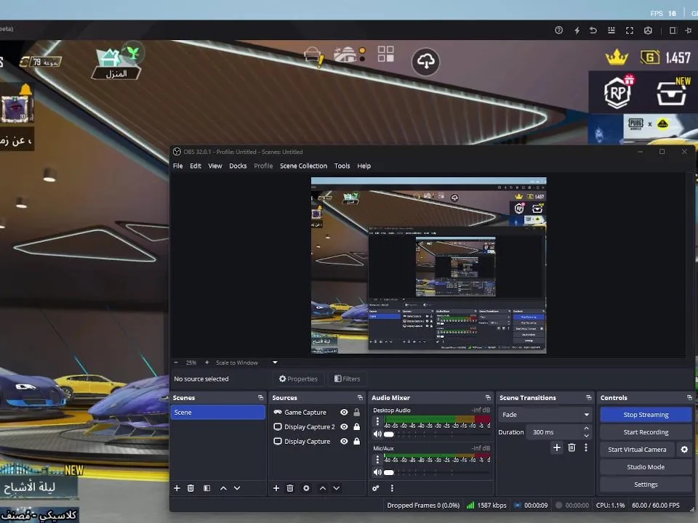Click the cloud download icon in game
The height and width of the screenshot is (523, 698).
tap(425, 61)
